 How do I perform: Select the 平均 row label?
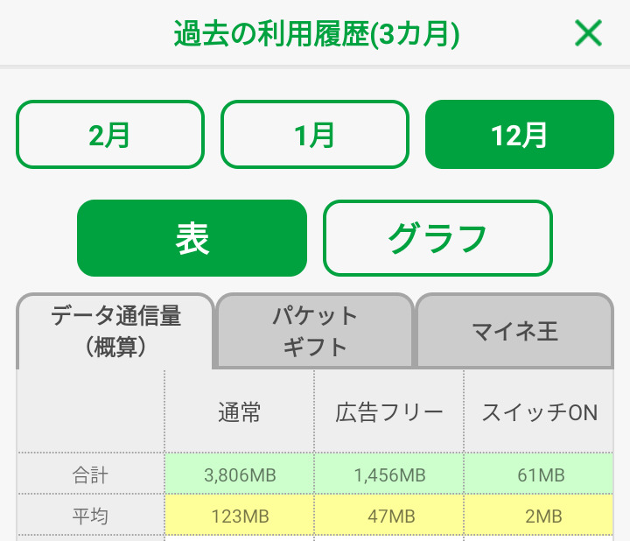click(x=91, y=516)
